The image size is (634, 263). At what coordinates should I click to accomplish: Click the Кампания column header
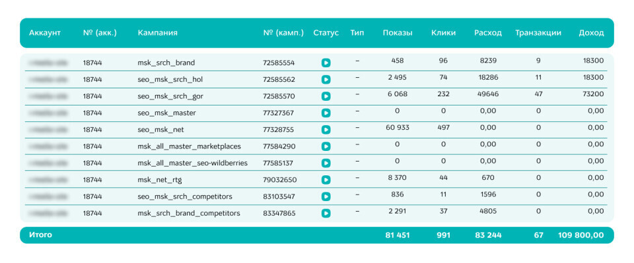tap(157, 33)
